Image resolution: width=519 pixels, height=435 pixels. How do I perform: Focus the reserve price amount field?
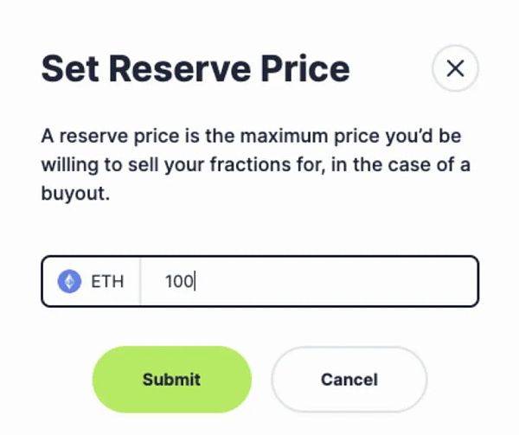[309, 282]
